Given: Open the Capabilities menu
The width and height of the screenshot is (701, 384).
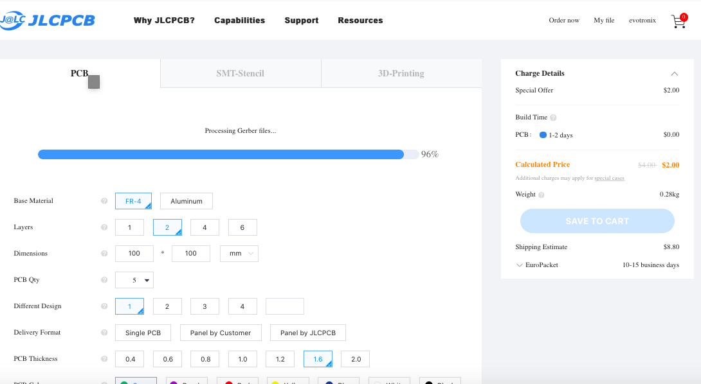Looking at the screenshot, I should 240,21.
